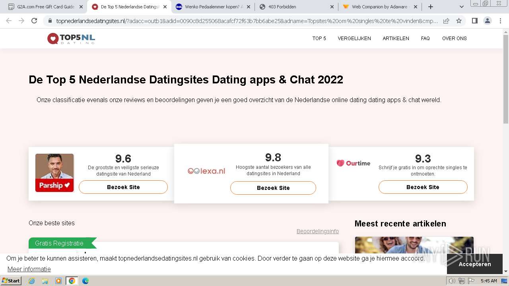Switch to the Web Companion by Adaware tab

point(380,7)
